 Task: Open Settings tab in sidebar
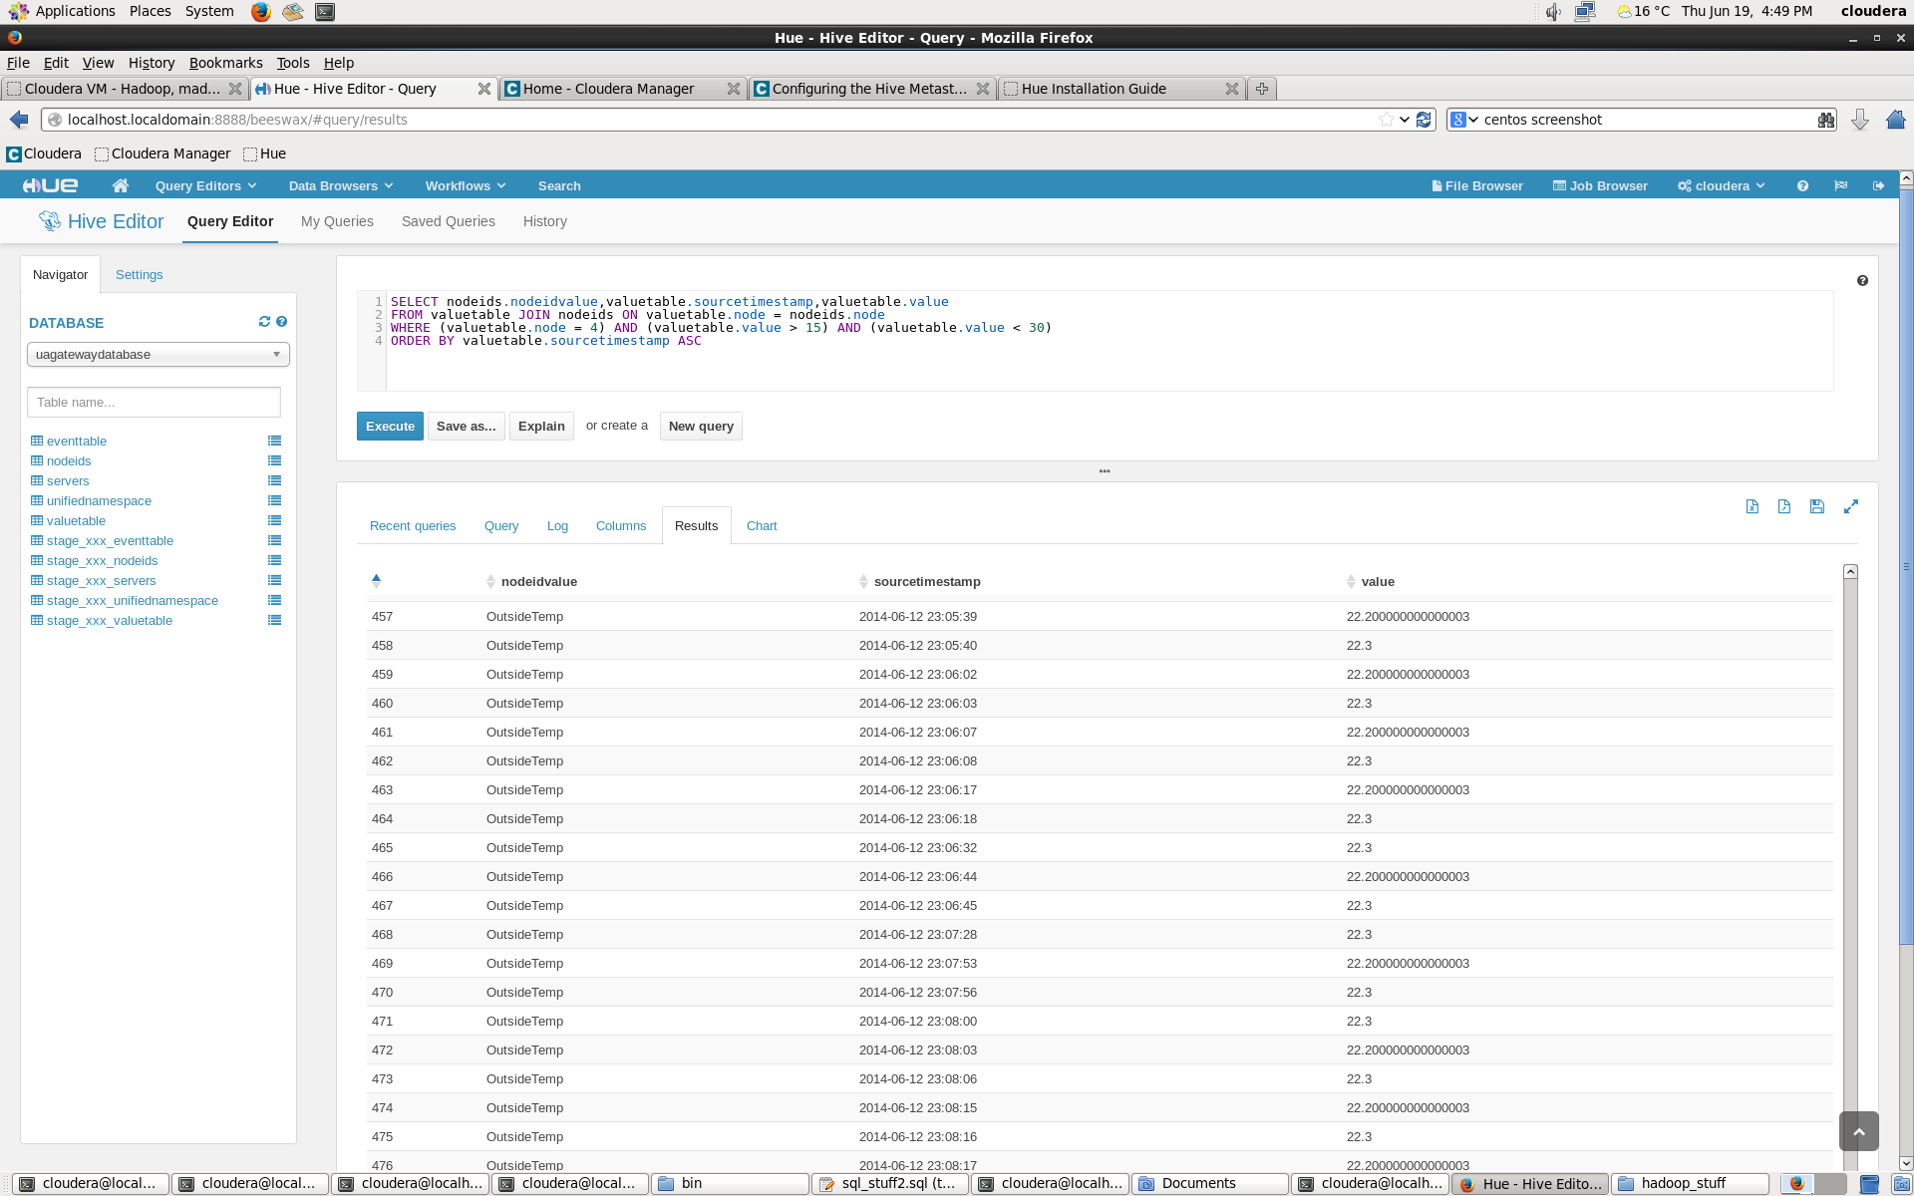[140, 275]
